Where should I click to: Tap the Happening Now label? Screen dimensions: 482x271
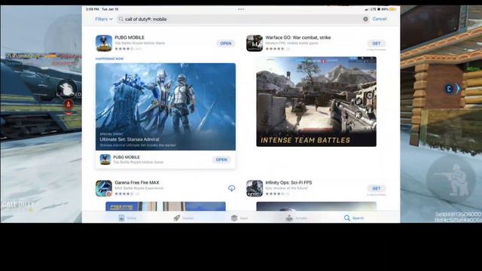tap(109, 59)
